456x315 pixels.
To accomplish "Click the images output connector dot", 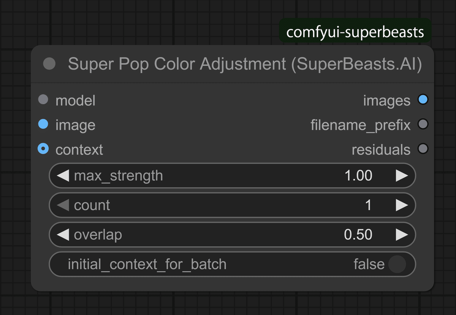I will tap(423, 100).
